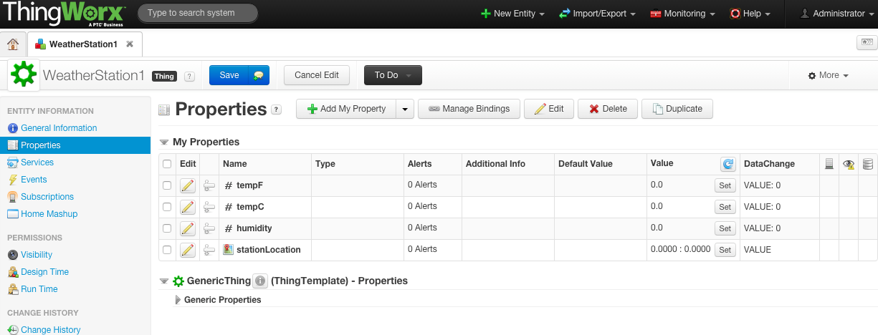Image resolution: width=878 pixels, height=335 pixels.
Task: Check the stationLocation row checkbox
Action: click(167, 250)
